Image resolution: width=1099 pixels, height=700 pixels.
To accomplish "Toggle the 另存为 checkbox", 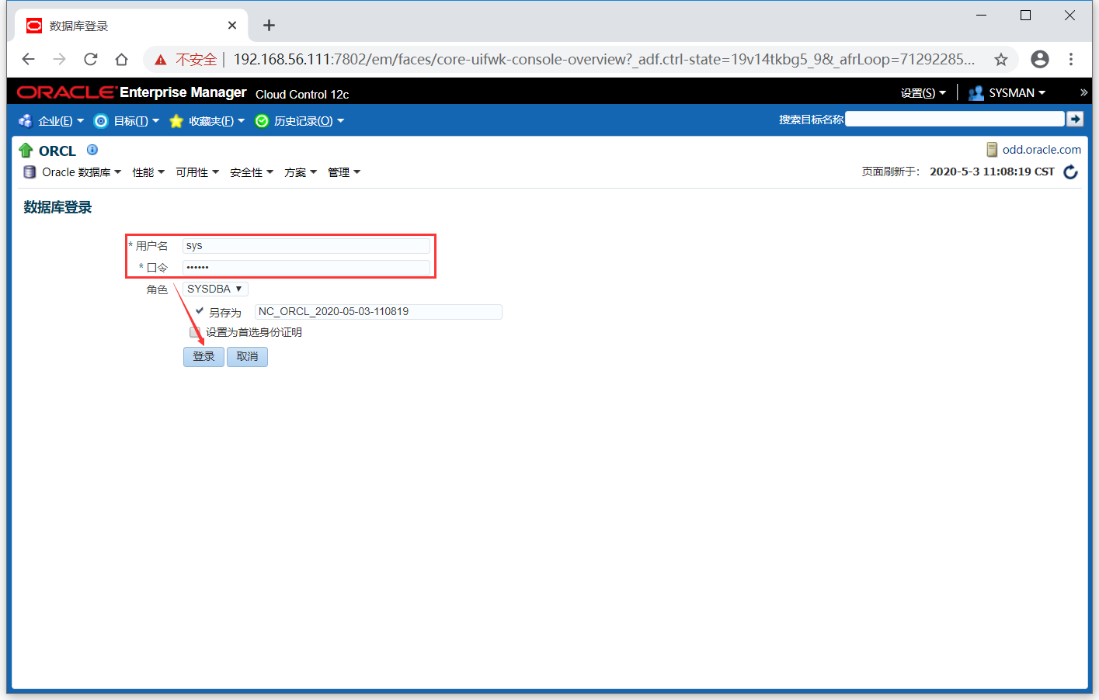I will pos(200,311).
